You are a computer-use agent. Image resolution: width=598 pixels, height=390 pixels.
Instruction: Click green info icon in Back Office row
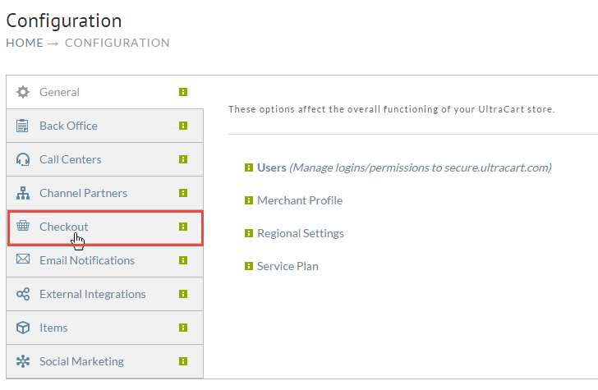183,126
